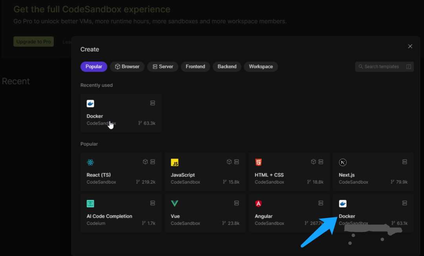Viewport: 424px width, 256px height.
Task: Select the Frontend filter pill
Action: [x=195, y=67]
